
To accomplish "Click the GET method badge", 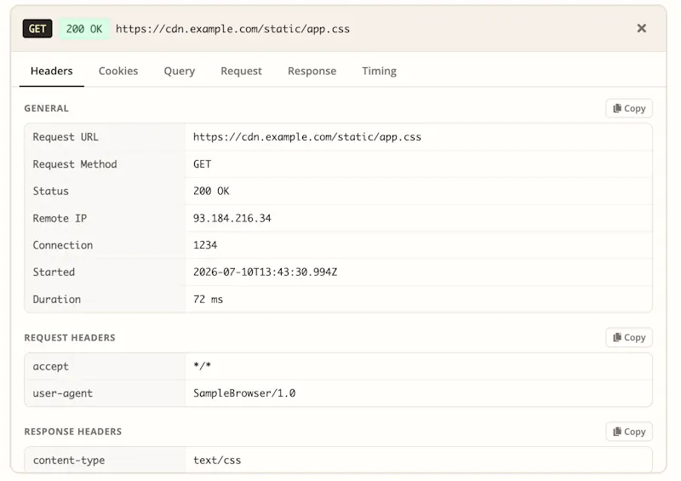I will [37, 29].
